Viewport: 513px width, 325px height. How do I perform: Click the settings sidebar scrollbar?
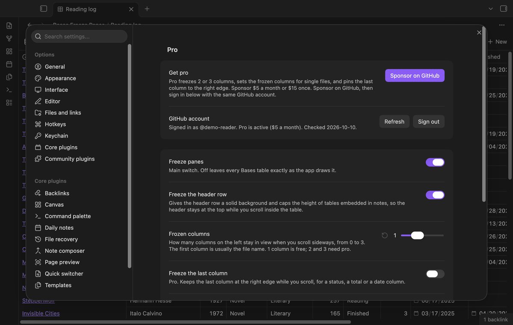click(130, 156)
